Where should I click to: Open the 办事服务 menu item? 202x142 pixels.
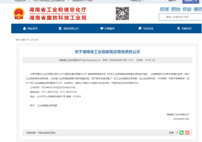point(109,28)
